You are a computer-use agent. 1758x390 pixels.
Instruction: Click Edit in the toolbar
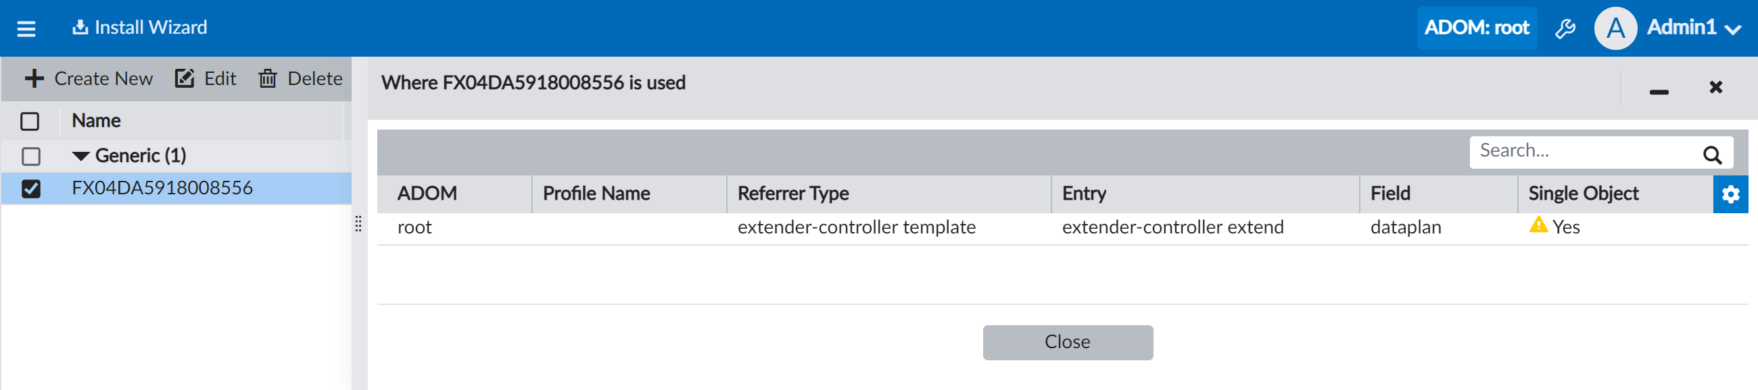tap(206, 79)
